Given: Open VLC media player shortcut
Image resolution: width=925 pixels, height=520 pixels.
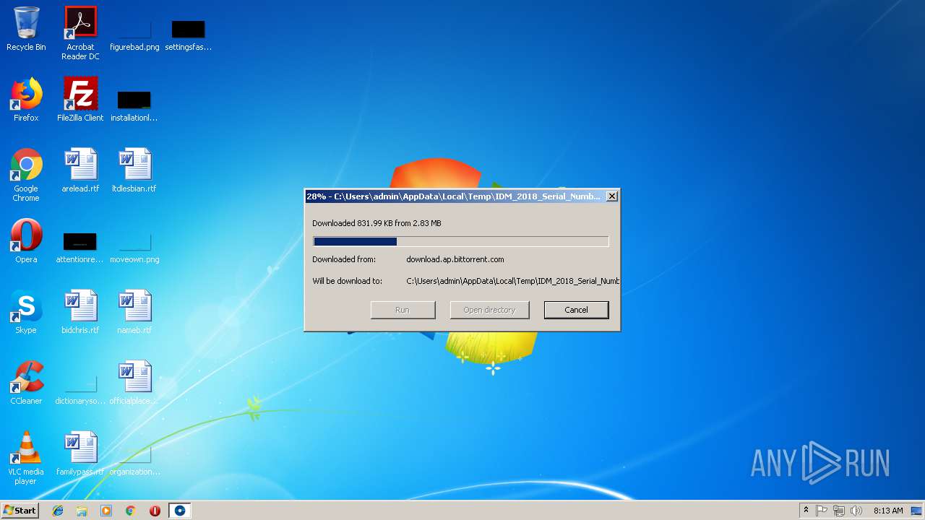Looking at the screenshot, I should click(x=26, y=458).
